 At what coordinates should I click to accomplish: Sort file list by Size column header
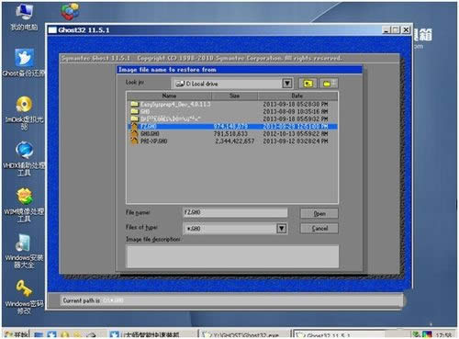pos(234,96)
